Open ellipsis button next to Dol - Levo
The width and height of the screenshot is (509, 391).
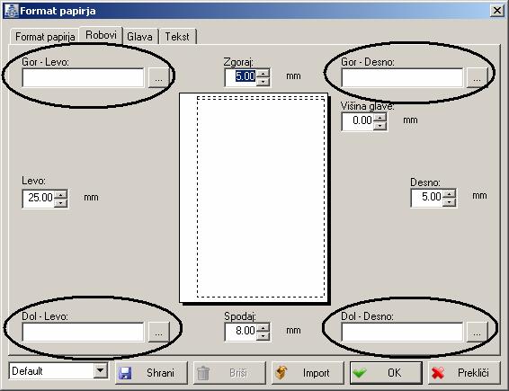[x=158, y=332]
